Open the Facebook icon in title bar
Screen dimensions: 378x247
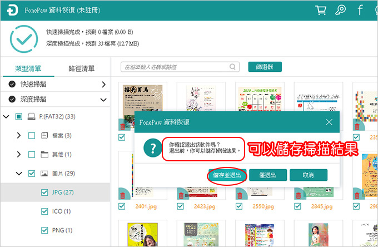point(360,10)
